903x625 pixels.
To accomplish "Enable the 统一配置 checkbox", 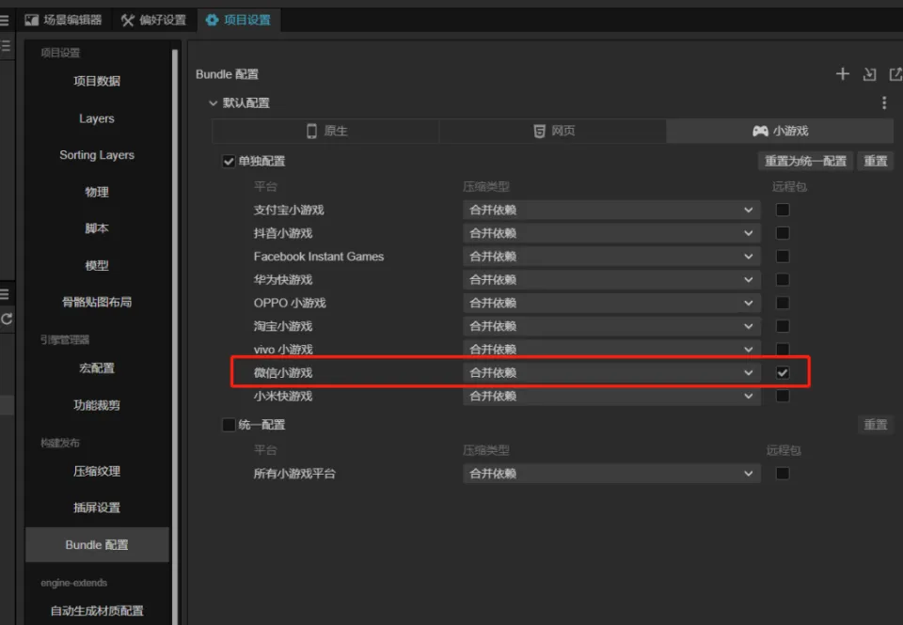I will coord(229,425).
